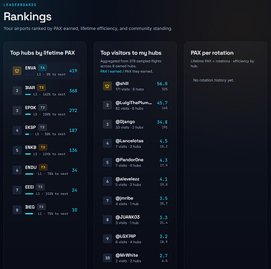
Task: Click the 'PAX I earned' legend link
Action: click(111, 71)
